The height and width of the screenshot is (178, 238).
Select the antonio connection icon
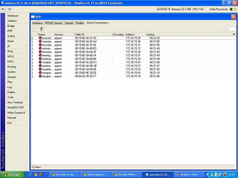point(40,48)
